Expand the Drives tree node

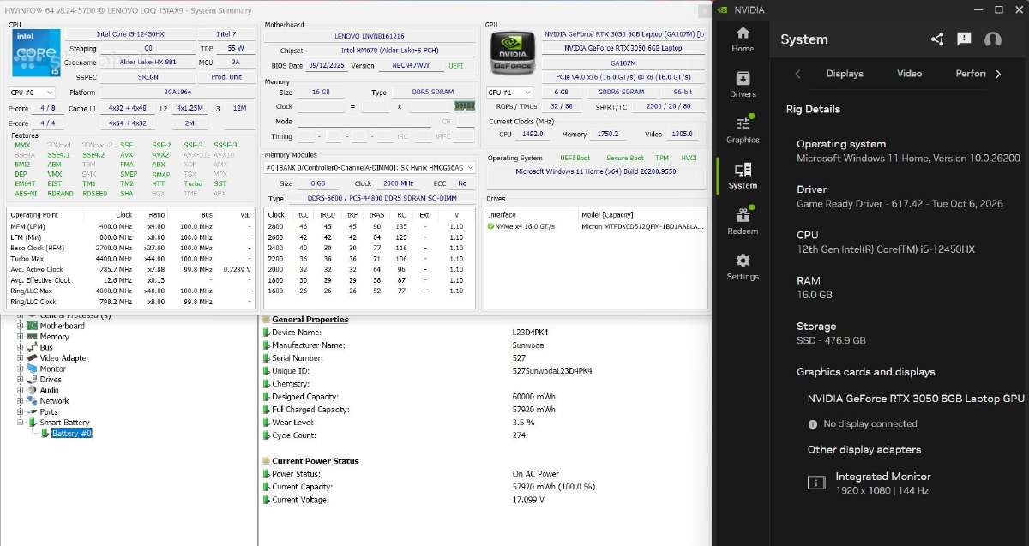[x=21, y=380]
